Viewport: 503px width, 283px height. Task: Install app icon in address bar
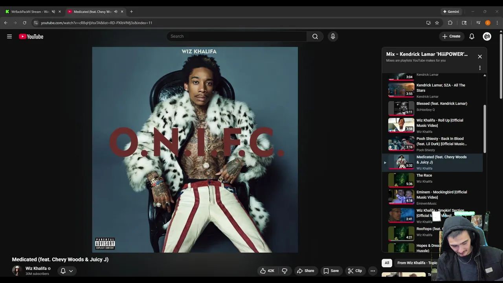coord(428,23)
